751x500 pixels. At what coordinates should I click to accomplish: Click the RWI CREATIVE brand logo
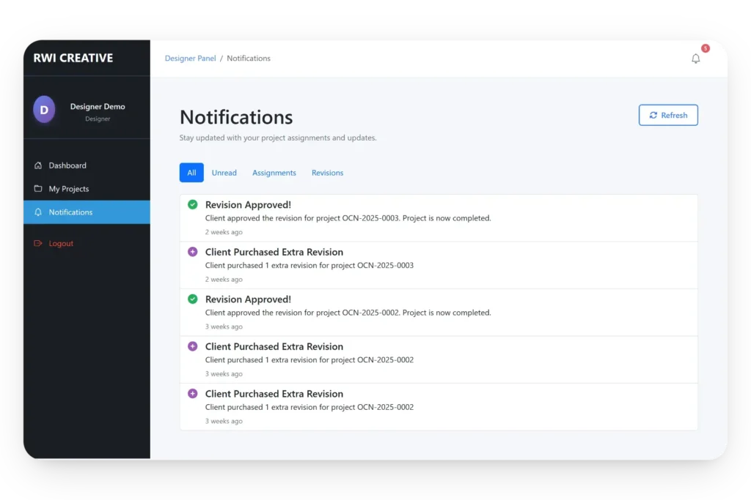pyautogui.click(x=73, y=58)
